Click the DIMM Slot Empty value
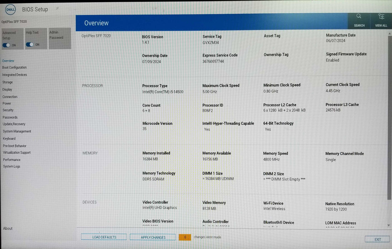The image size is (392, 249). click(x=284, y=179)
